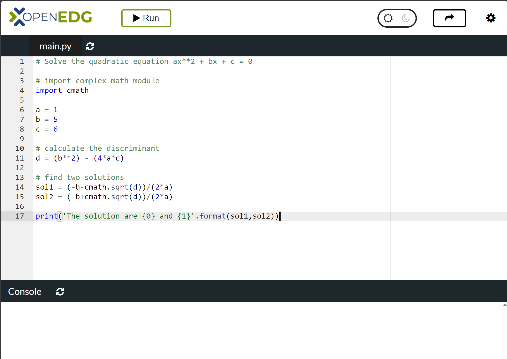This screenshot has height=359, width=507.
Task: Click the first comment about quadratic equation
Action: pos(144,61)
